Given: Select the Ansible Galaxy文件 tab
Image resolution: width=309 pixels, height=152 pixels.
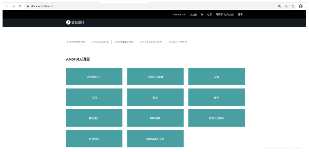Looking at the screenshot, I should 151,42.
